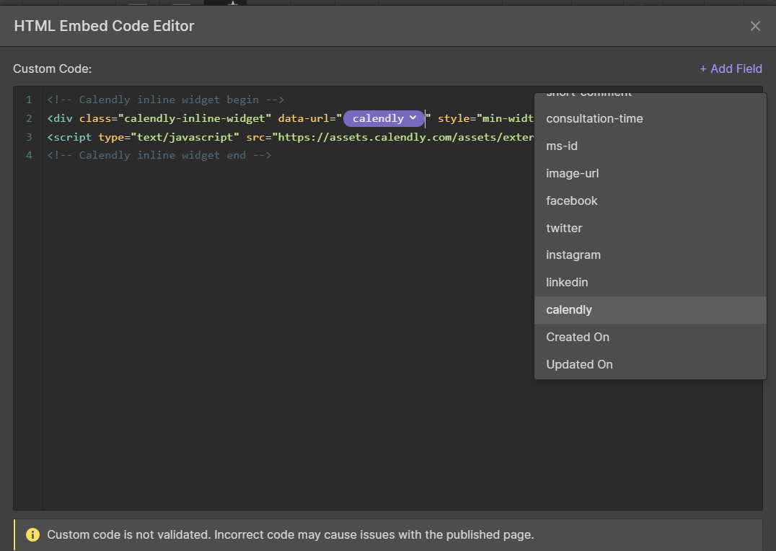Viewport: 776px width, 551px height.
Task: Click the data-url attribute on line 2
Action: coord(303,118)
